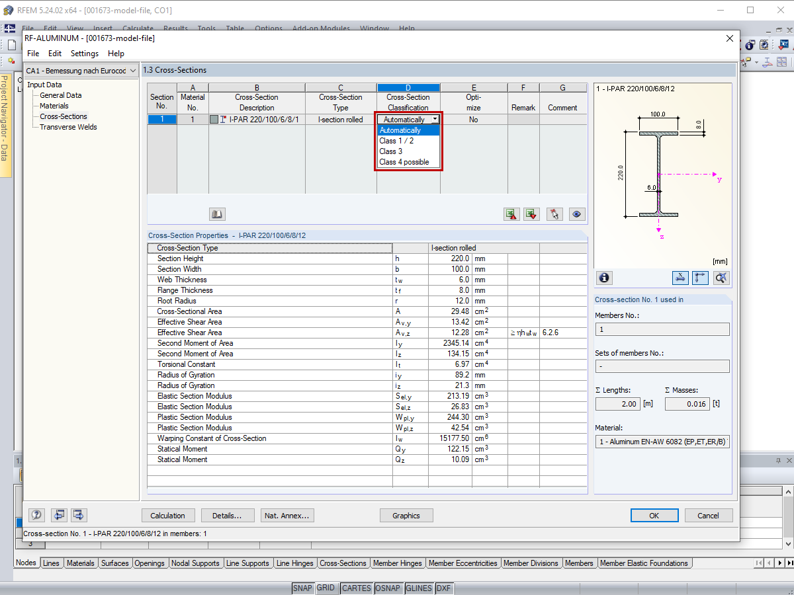
Task: Select General Data in the tree
Action: click(x=61, y=95)
